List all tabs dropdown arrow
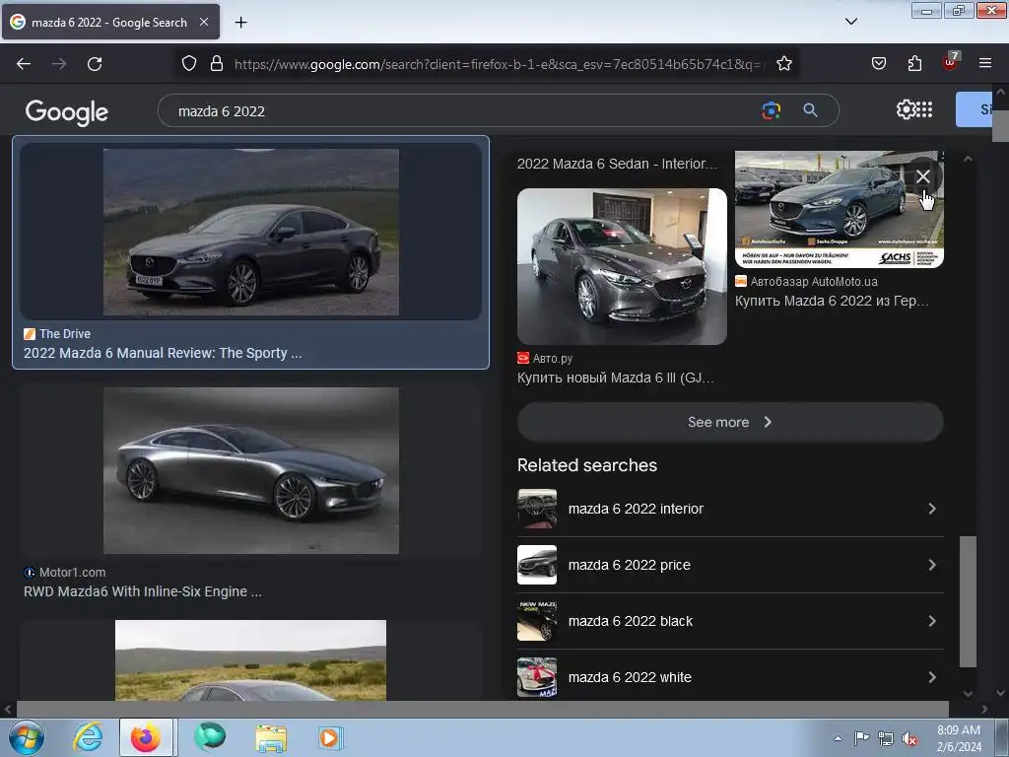This screenshot has width=1009, height=757. (850, 22)
